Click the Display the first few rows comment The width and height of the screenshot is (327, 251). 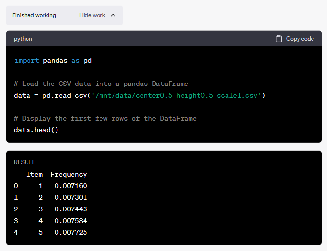(x=105, y=118)
